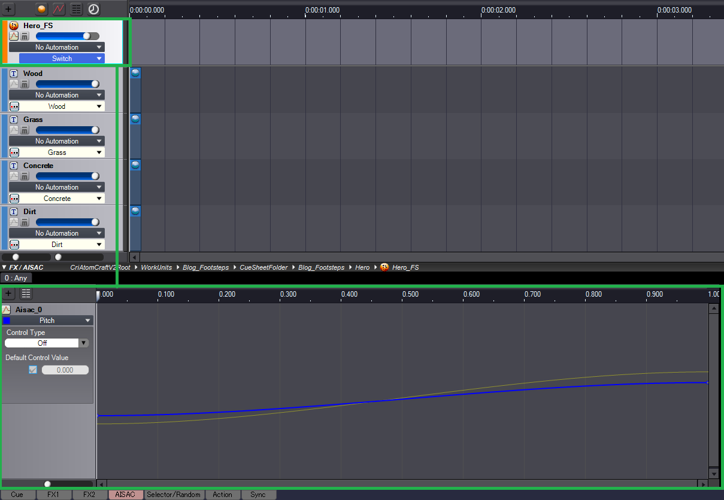Open the Control Type Off dropdown
Screen dimensions: 724x500
click(x=47, y=343)
